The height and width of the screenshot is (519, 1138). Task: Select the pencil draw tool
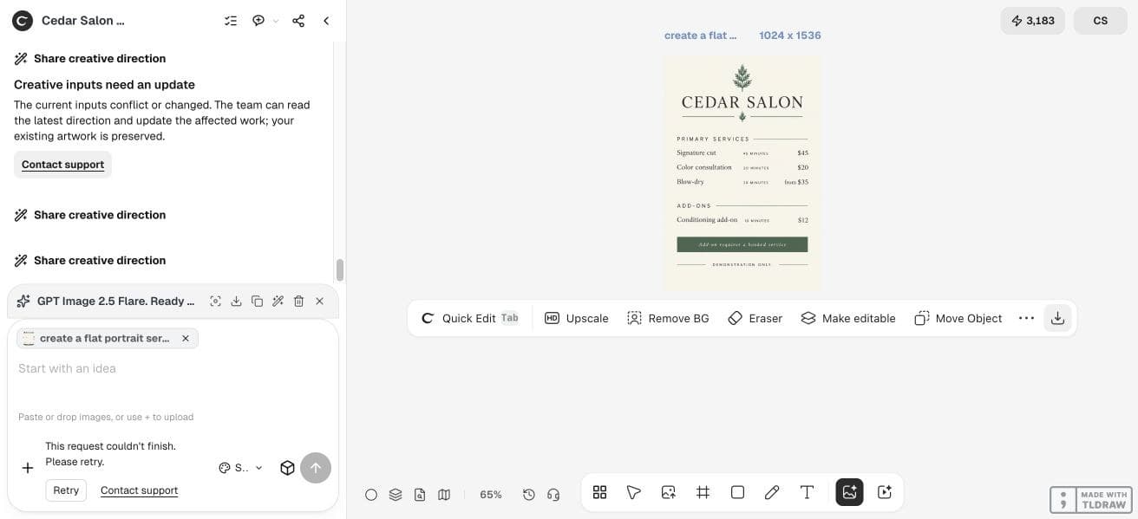(x=772, y=492)
